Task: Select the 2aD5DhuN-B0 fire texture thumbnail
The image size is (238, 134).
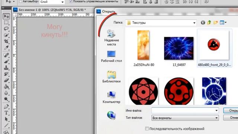Action: [144, 45]
